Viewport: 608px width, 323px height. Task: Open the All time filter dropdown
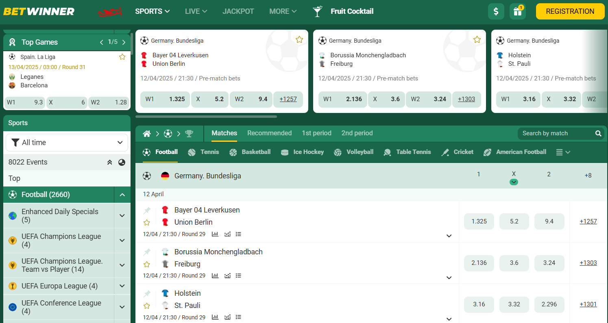67,143
